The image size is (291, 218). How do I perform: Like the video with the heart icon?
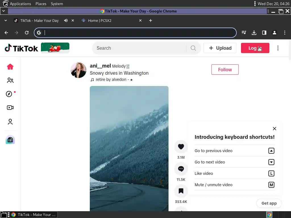click(181, 146)
